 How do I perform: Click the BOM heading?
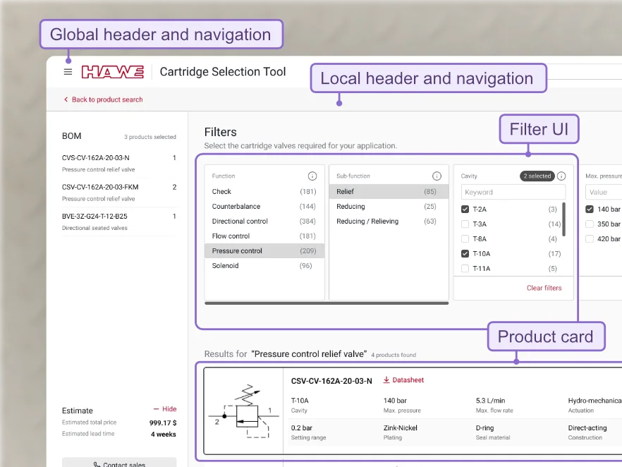[71, 136]
